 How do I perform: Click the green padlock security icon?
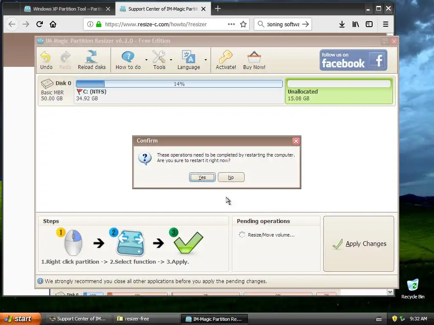pos(98,24)
